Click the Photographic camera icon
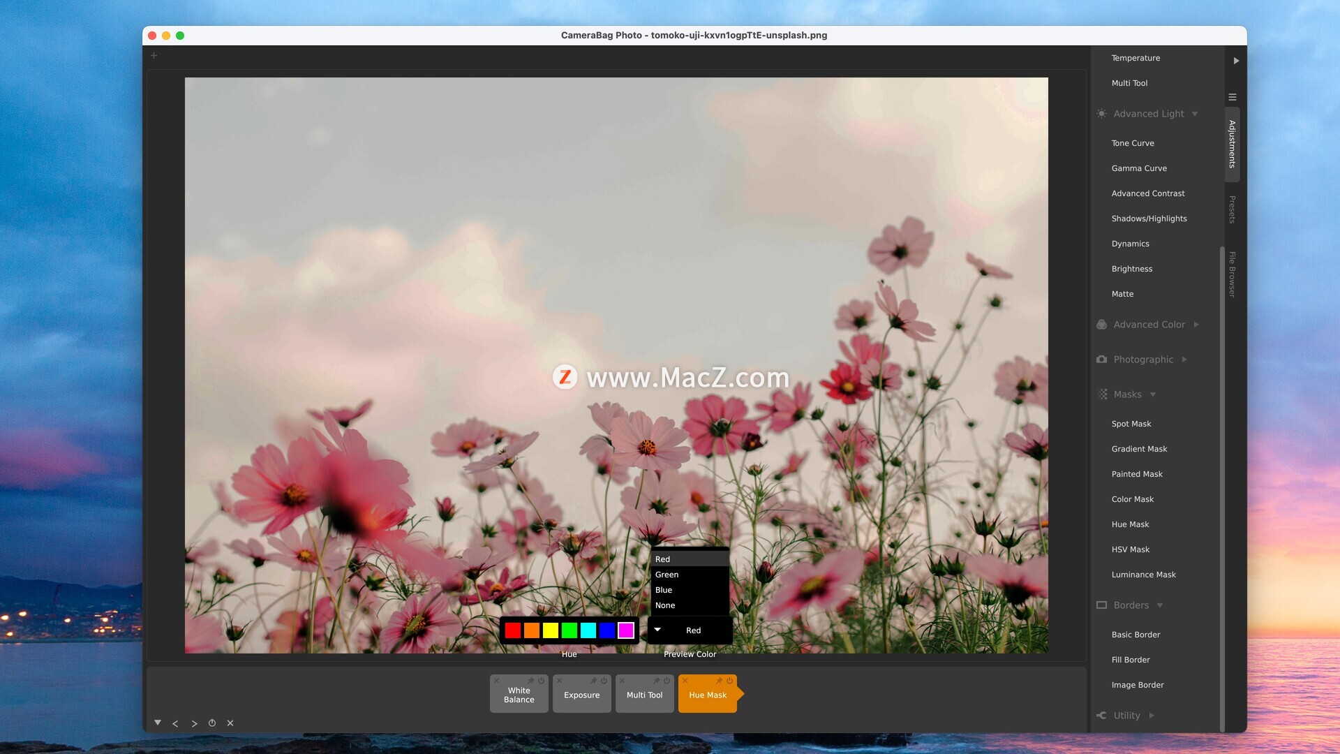 (1101, 360)
